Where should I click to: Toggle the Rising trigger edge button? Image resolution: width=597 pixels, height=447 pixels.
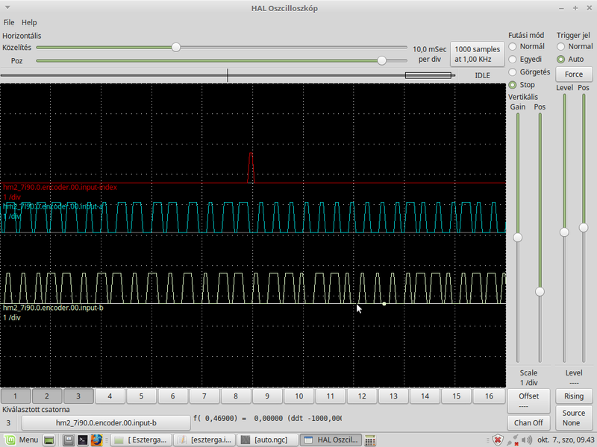point(574,396)
